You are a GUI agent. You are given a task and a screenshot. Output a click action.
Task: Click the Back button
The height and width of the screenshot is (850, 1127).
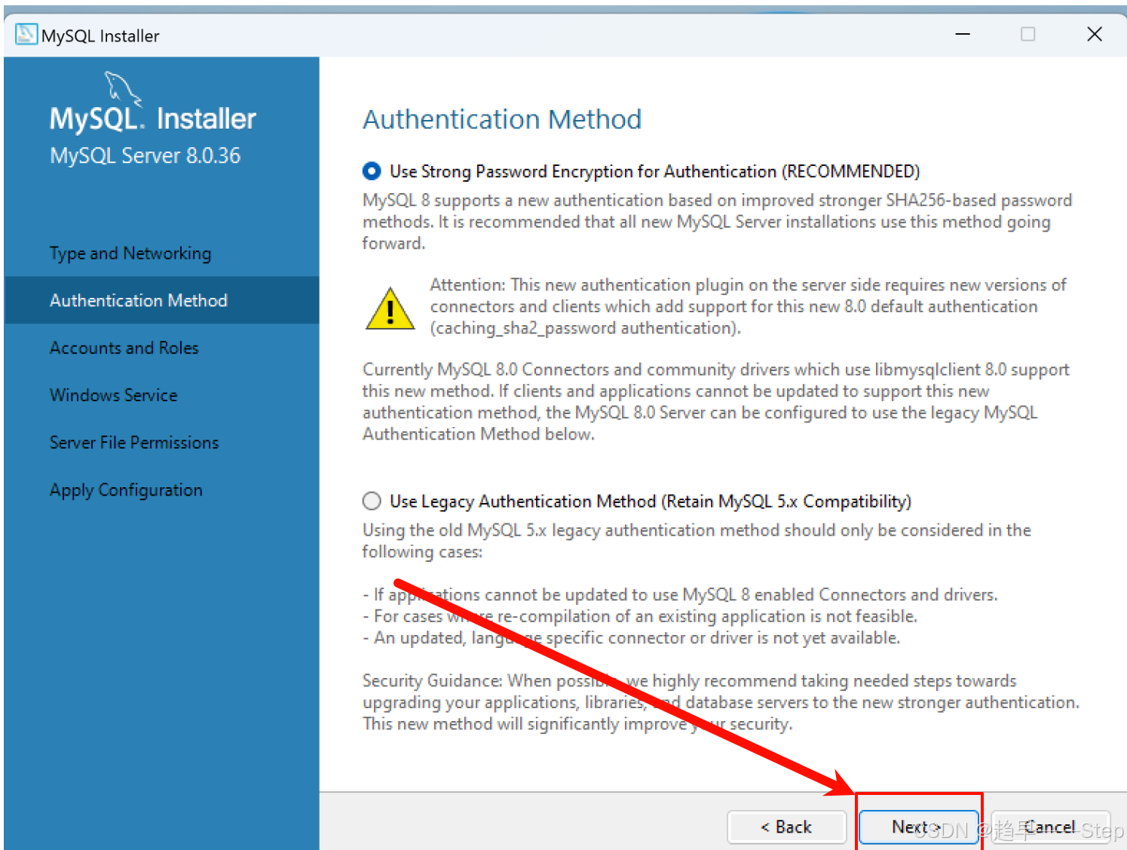[787, 827]
